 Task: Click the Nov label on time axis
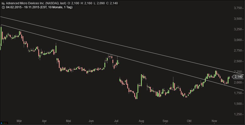point(214,121)
